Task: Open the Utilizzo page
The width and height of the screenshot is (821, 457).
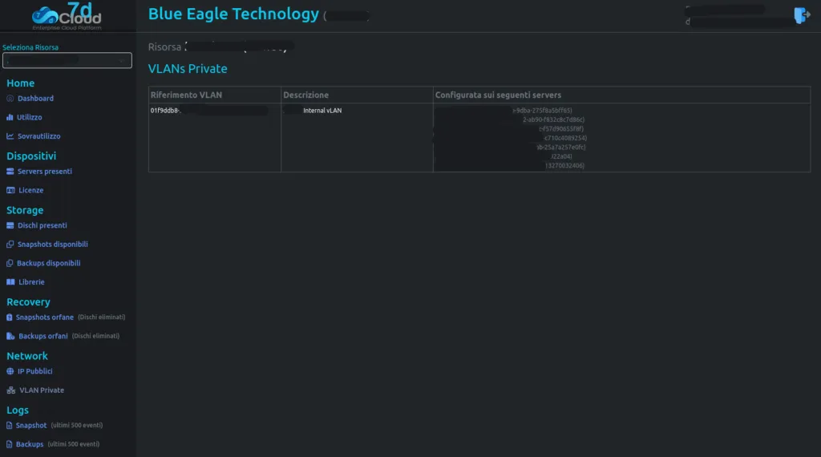Action: (x=30, y=117)
